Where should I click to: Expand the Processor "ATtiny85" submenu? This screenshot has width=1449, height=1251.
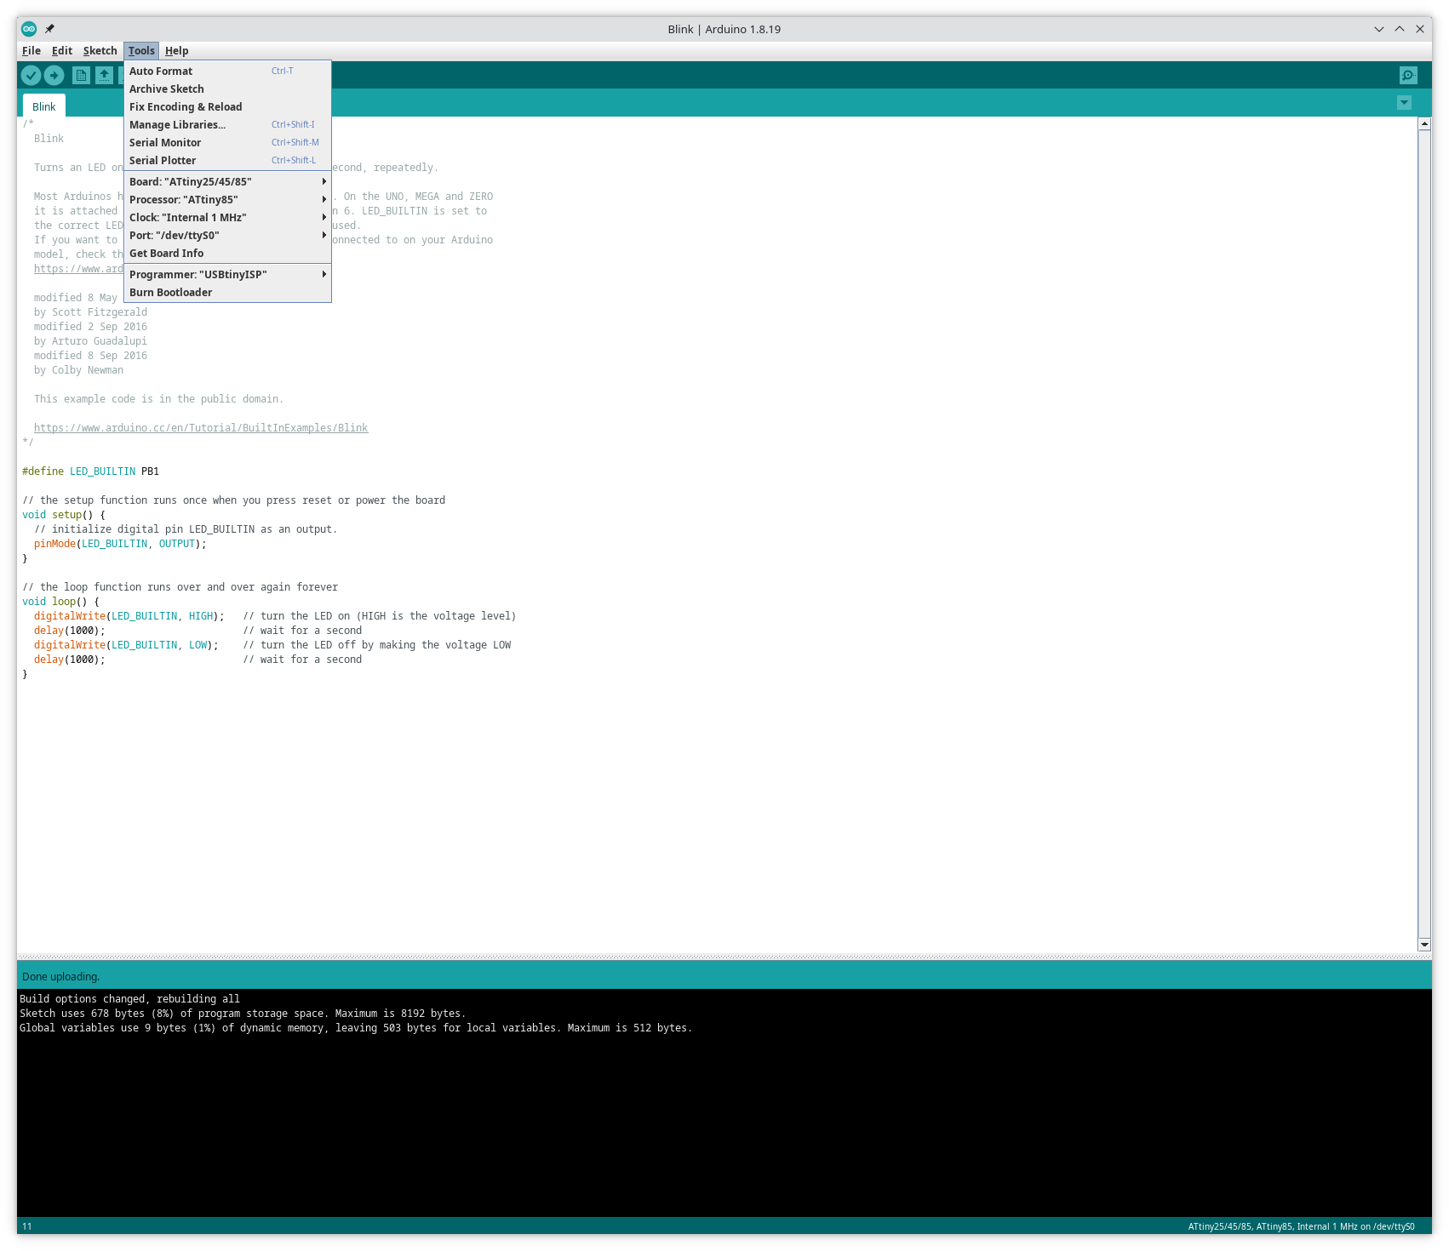click(x=227, y=200)
